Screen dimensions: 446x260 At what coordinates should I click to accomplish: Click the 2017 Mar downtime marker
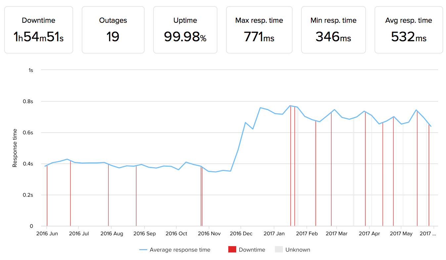[331, 169]
